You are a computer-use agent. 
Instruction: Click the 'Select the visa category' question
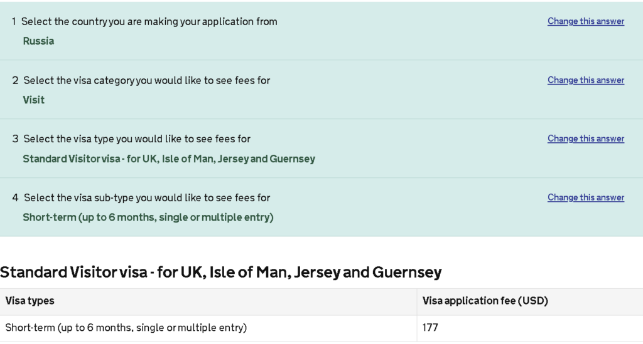147,80
